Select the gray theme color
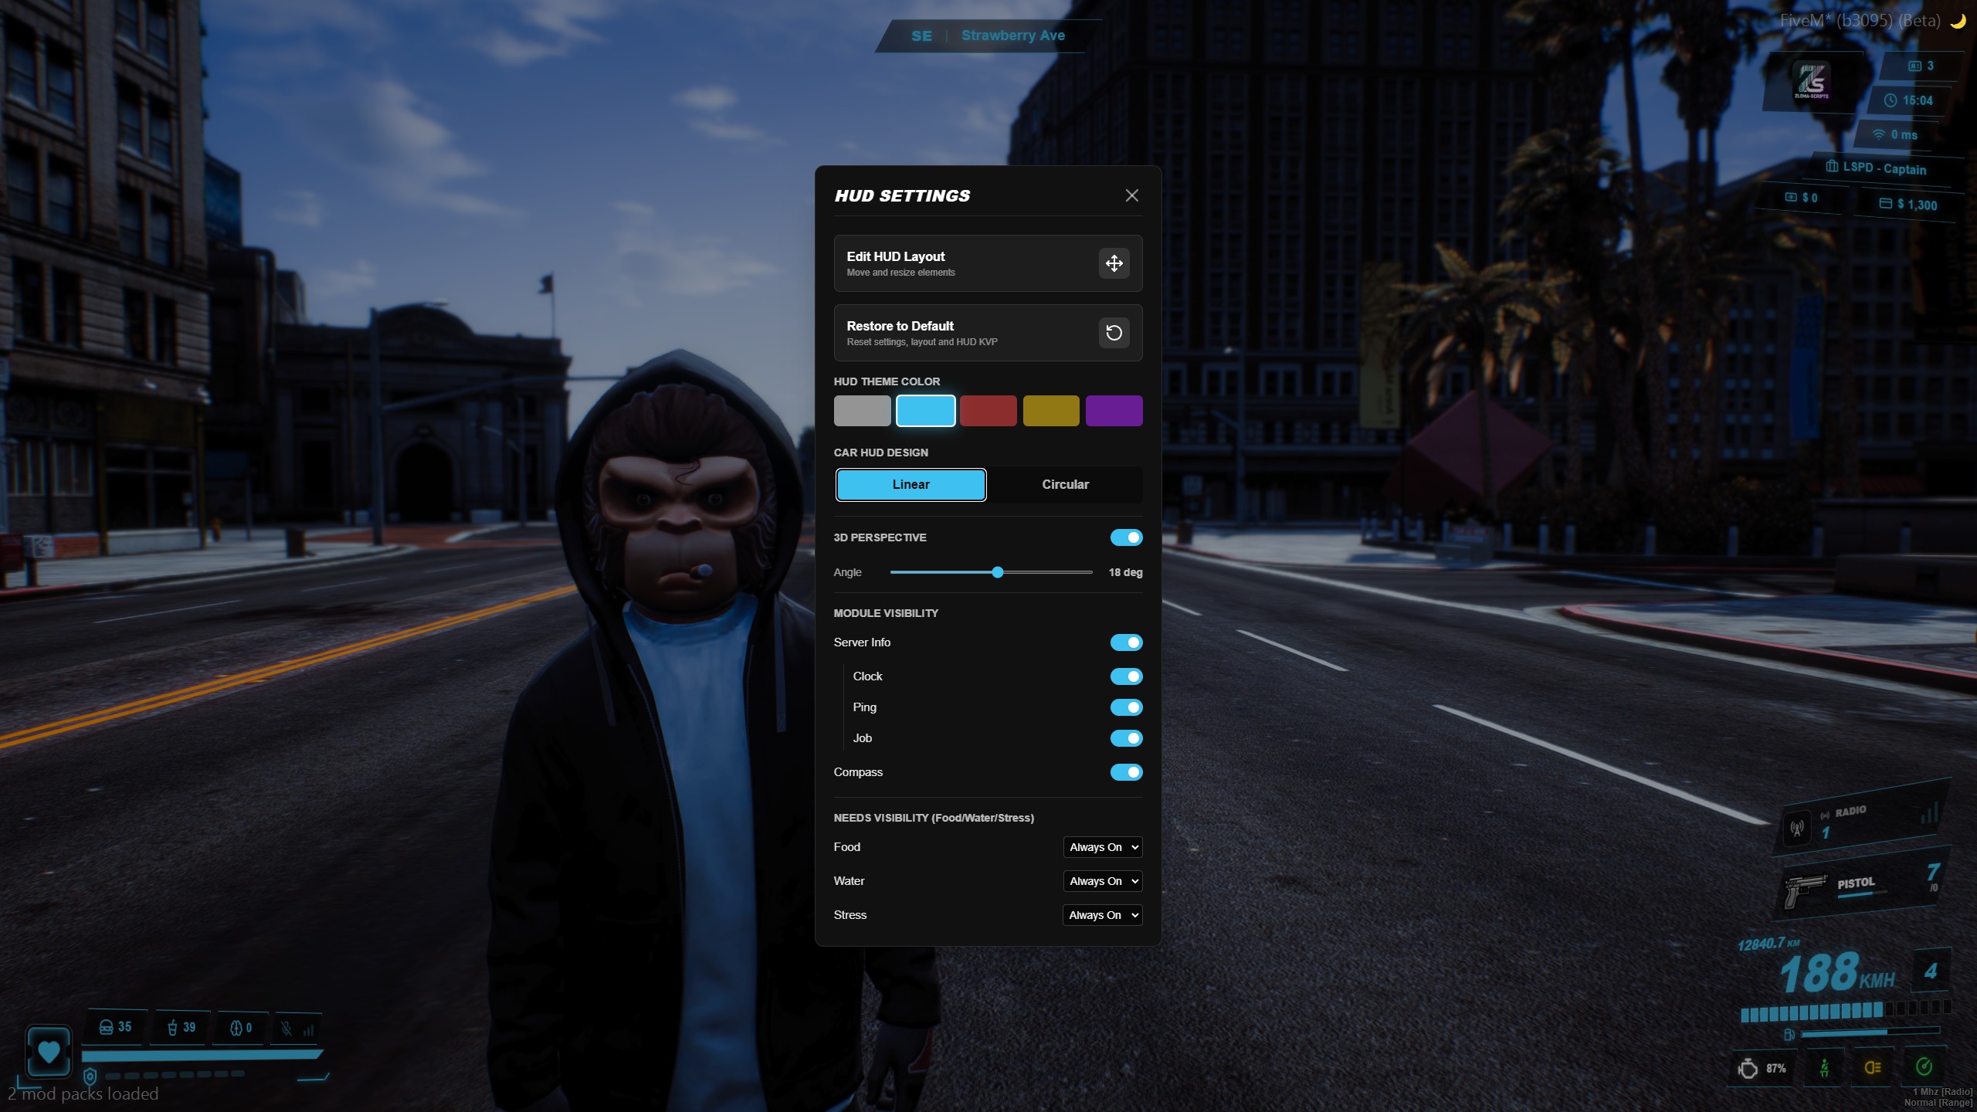 (862, 411)
